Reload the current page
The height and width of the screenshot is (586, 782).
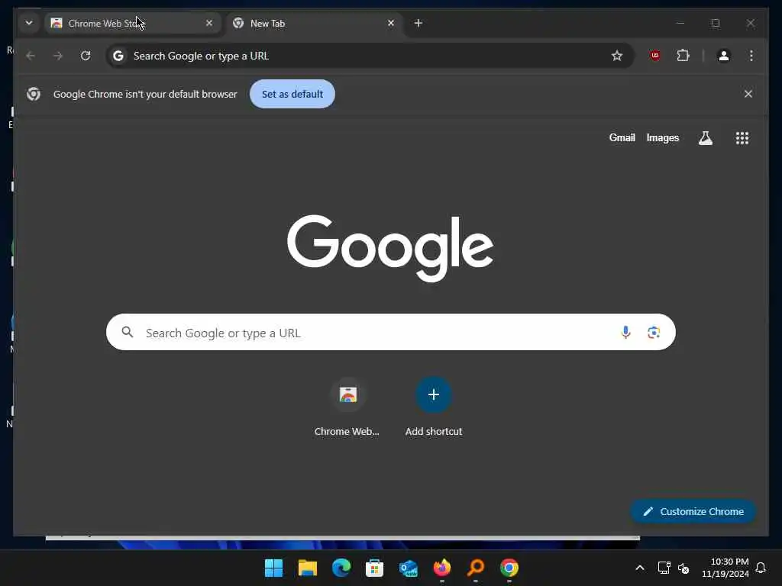[86, 56]
